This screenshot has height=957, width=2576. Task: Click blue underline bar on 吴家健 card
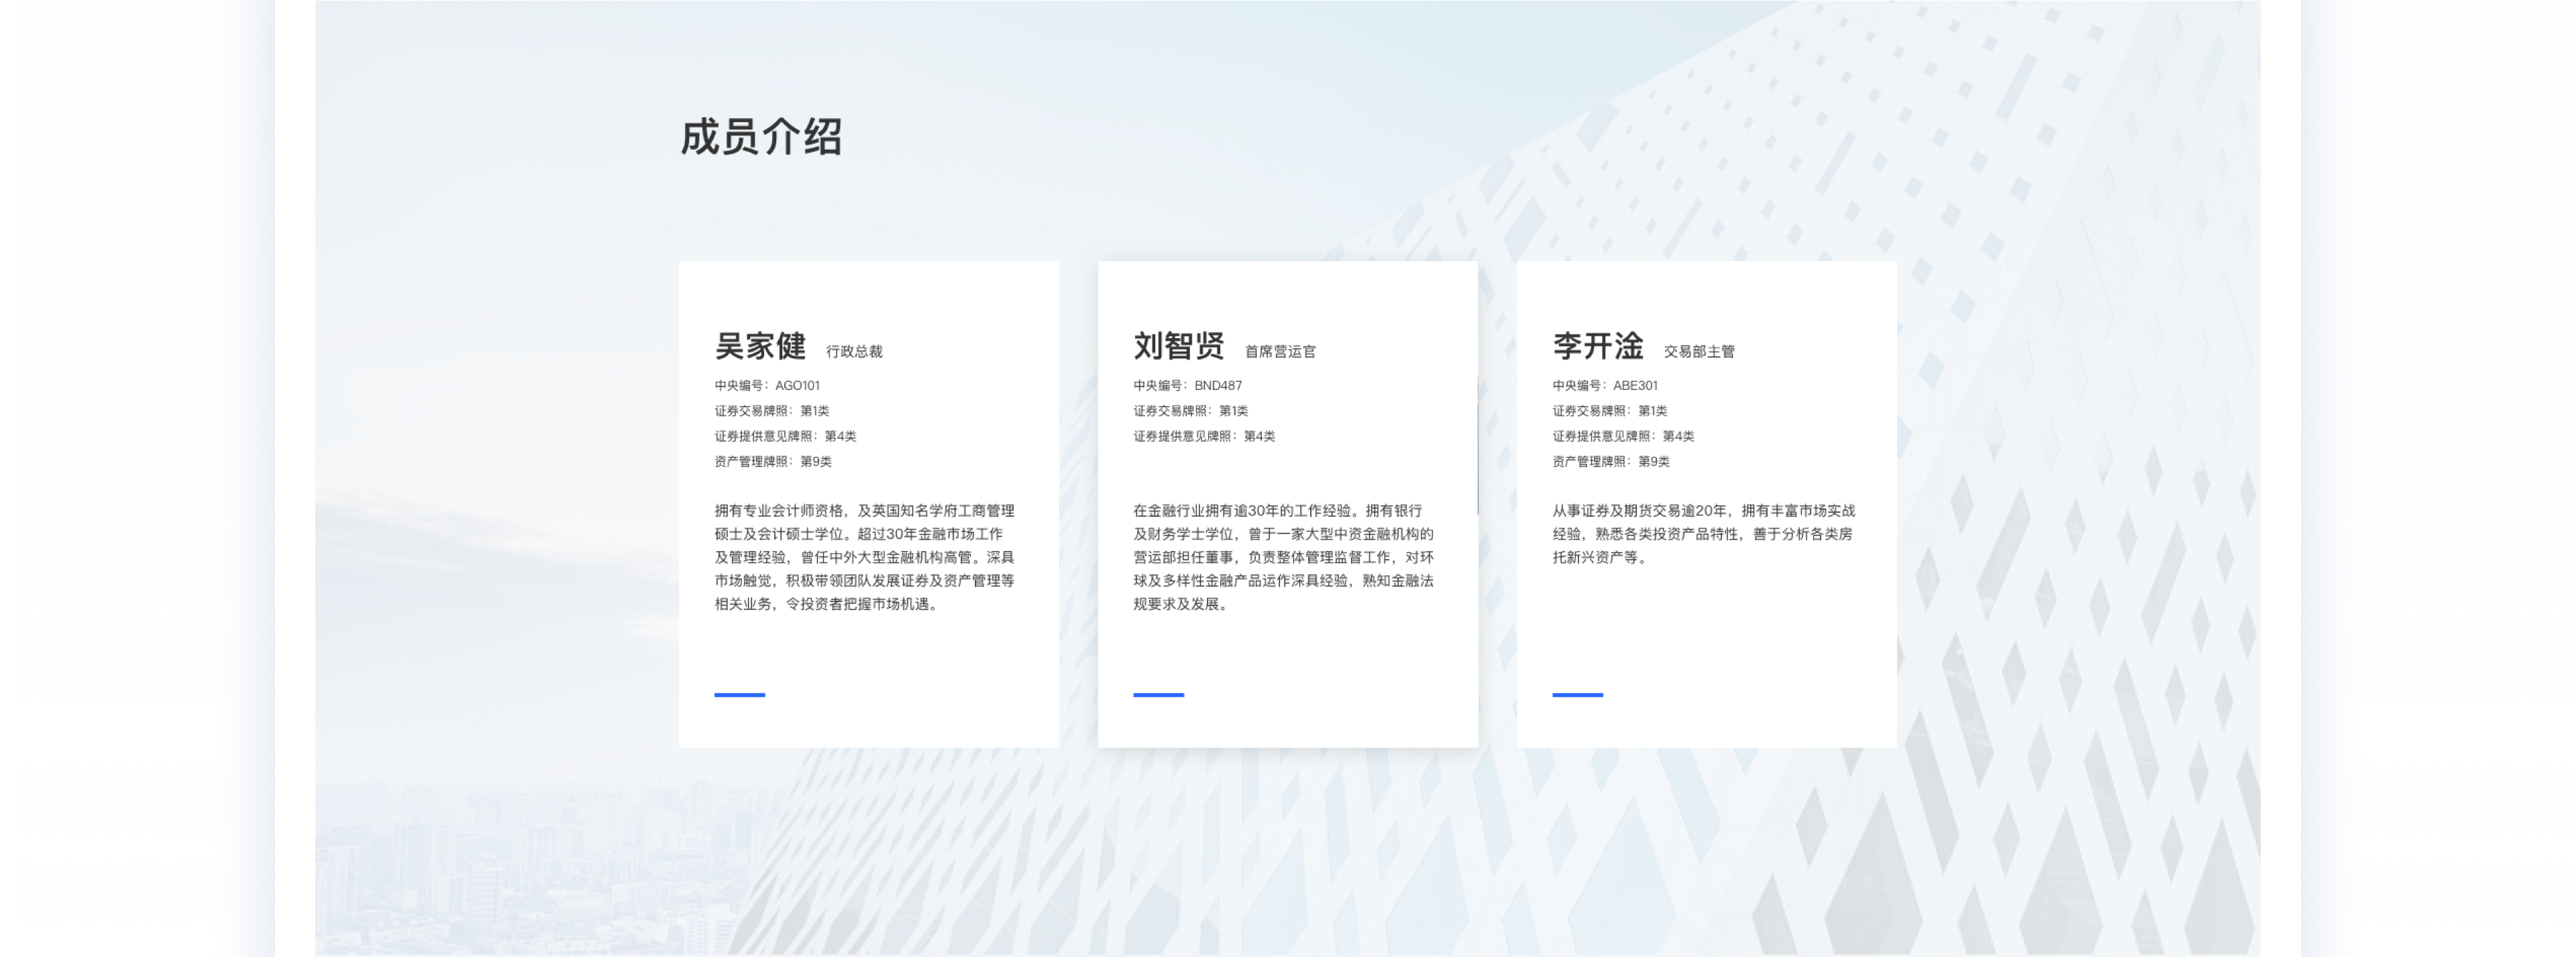(739, 694)
